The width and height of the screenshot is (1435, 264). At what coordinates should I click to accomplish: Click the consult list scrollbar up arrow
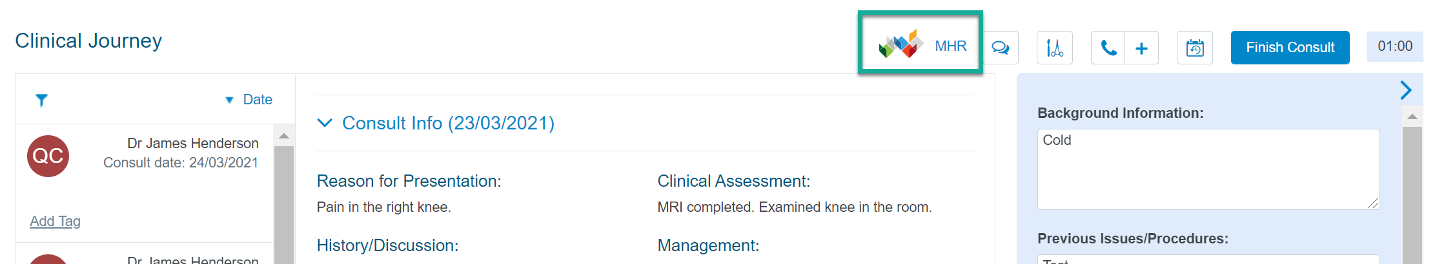click(x=284, y=136)
